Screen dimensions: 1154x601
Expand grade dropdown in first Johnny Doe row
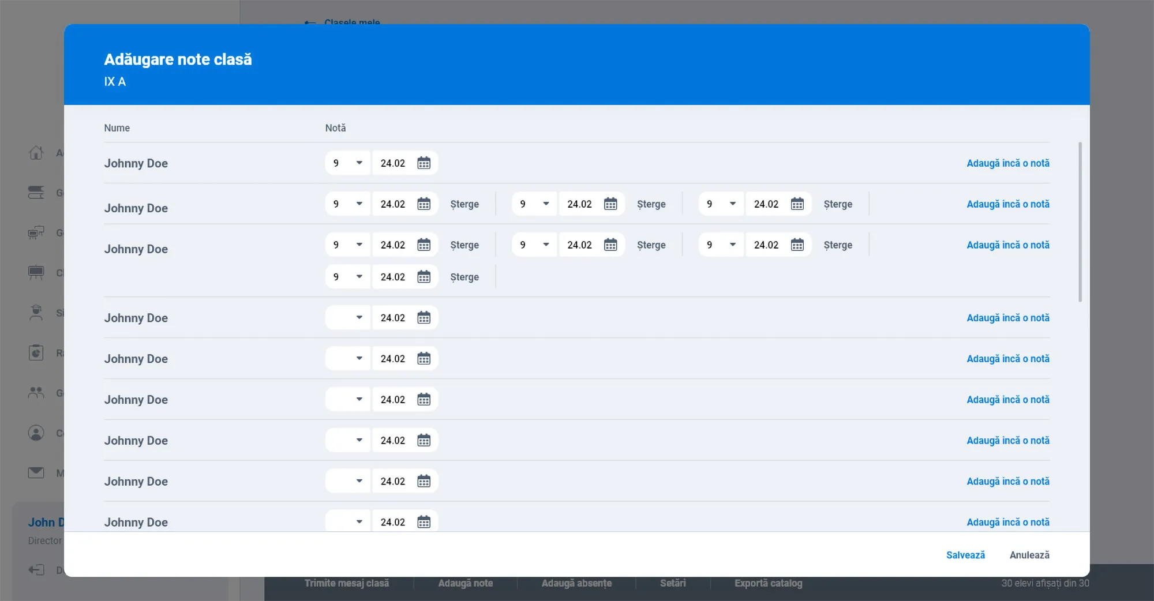point(359,163)
